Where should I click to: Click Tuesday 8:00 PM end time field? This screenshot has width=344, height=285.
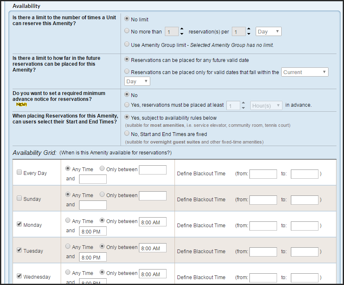click(93, 257)
